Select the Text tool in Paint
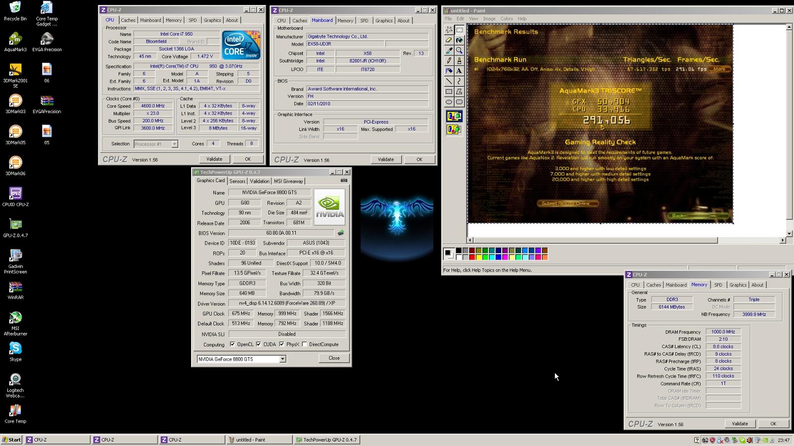Screen dimensions: 794x446 coord(460,71)
